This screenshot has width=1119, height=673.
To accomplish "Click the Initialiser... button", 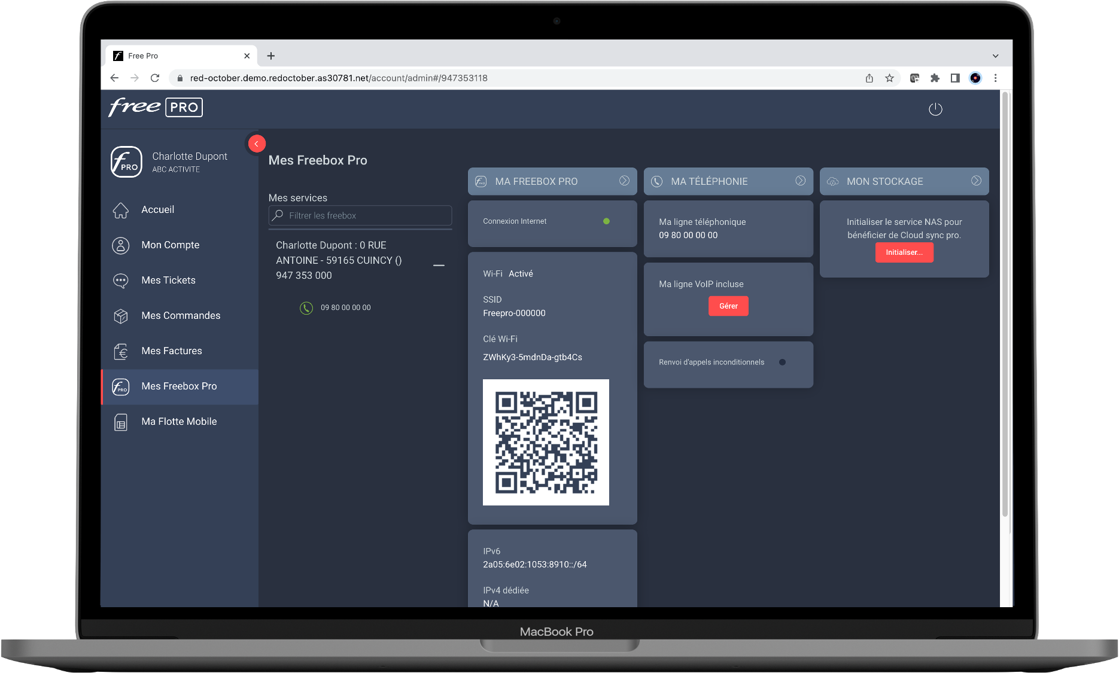I will pos(904,252).
